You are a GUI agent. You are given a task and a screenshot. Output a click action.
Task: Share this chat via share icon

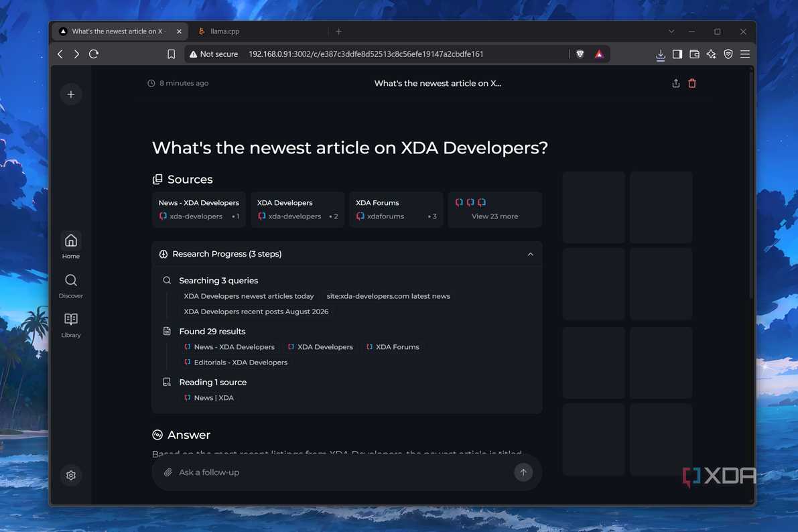[675, 84]
